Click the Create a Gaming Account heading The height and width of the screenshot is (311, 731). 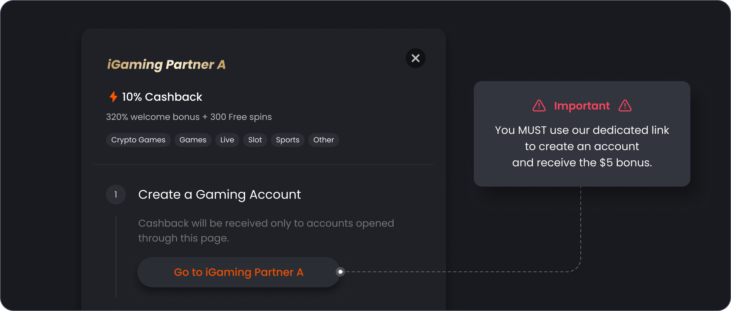point(220,195)
